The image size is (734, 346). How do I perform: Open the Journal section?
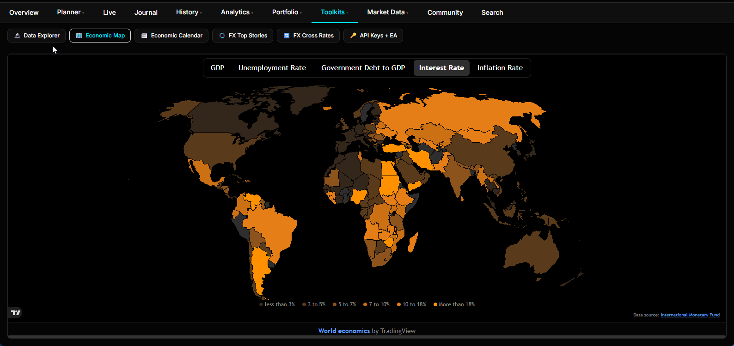146,12
